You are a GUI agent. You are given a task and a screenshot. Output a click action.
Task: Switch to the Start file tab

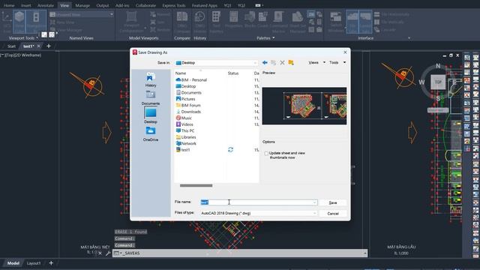click(11, 46)
